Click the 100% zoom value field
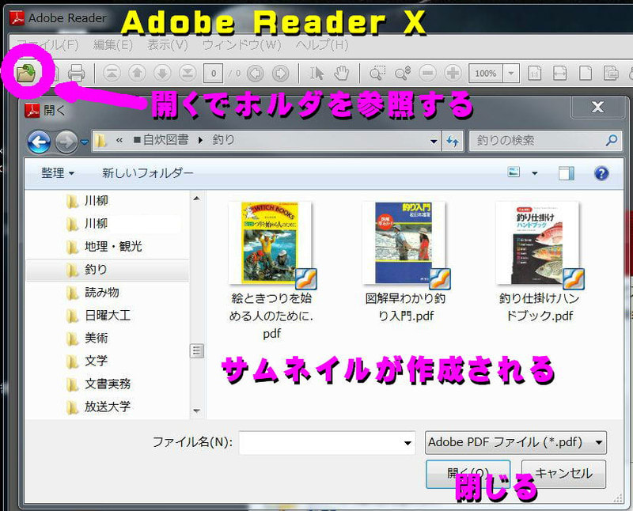The width and height of the screenshot is (633, 511). coord(486,74)
